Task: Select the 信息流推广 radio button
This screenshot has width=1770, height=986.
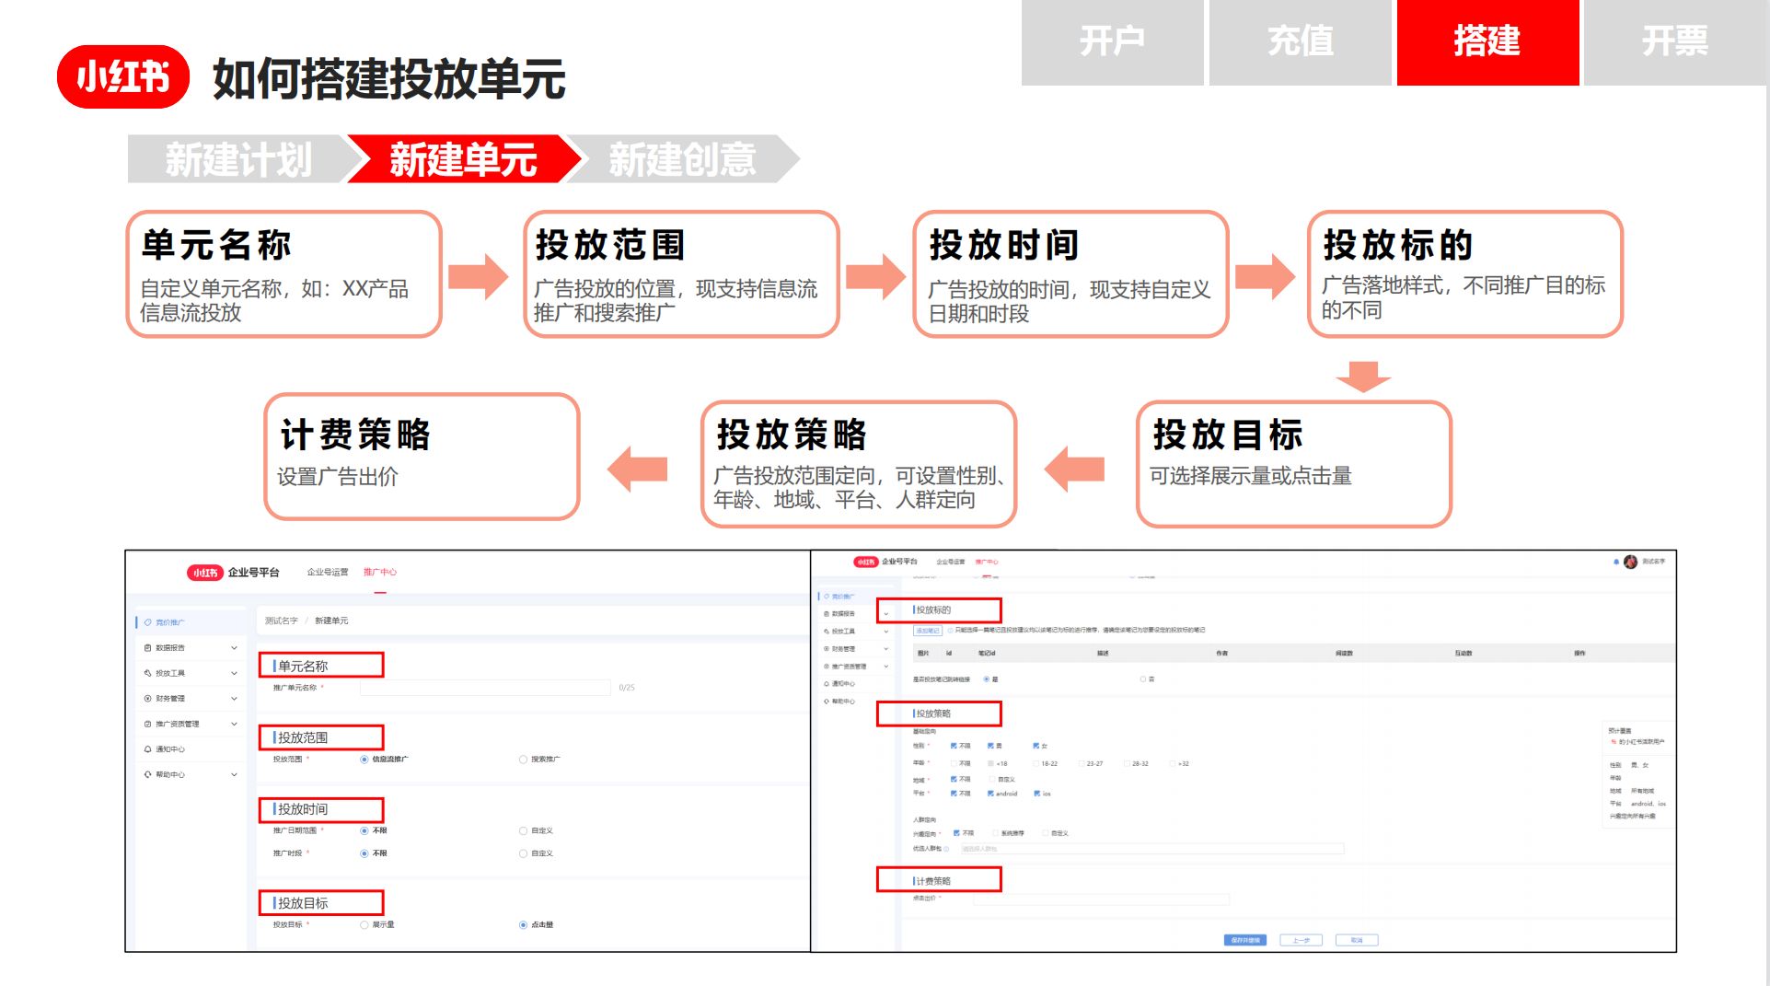Action: pos(363,760)
